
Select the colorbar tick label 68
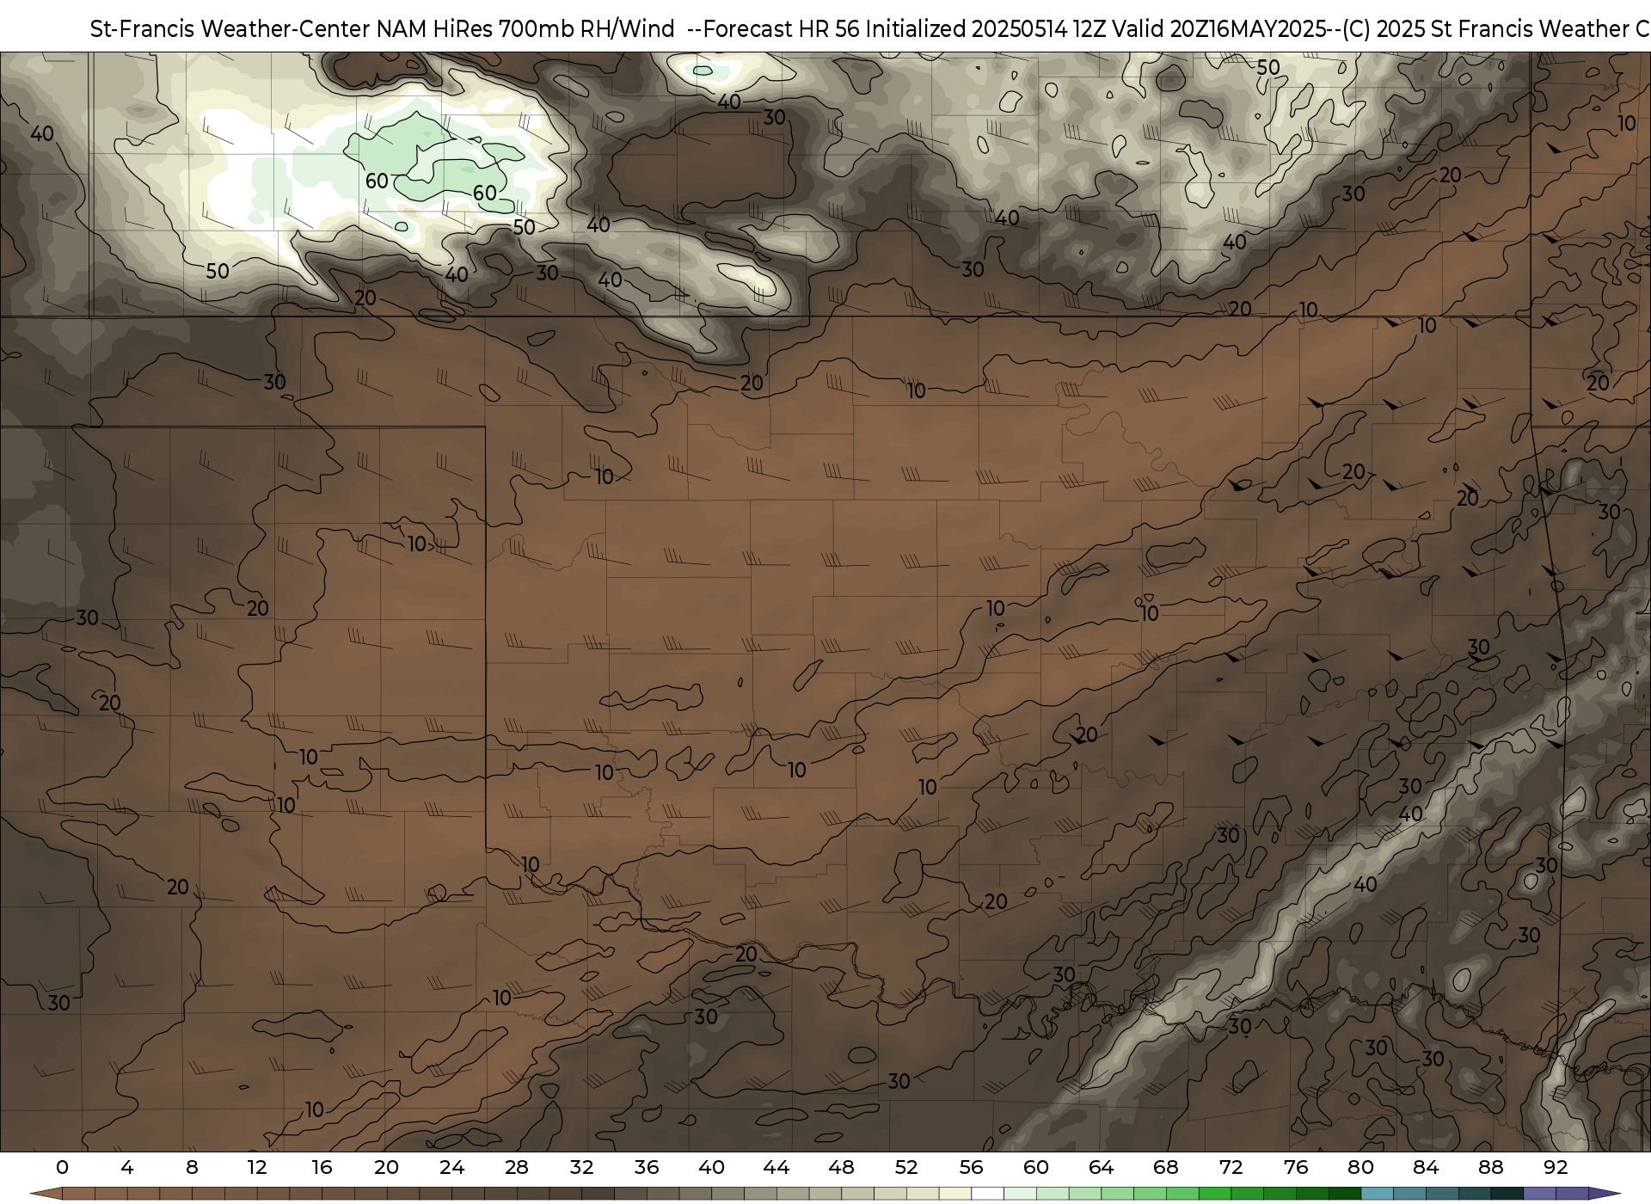coord(1166,1167)
